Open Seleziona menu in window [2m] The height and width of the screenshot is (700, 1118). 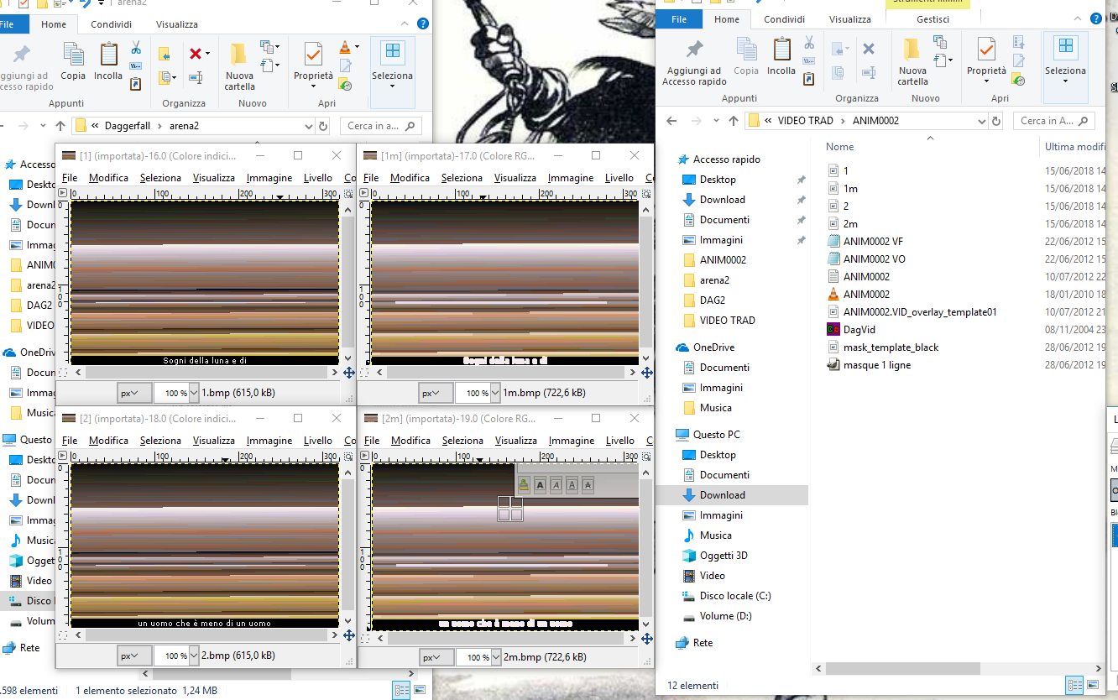click(x=462, y=441)
